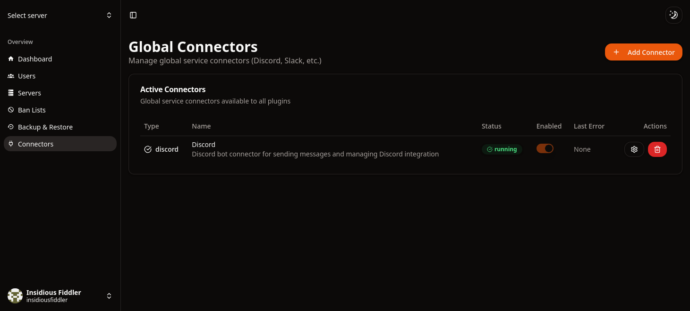Disable the Discord connector toggle
The width and height of the screenshot is (690, 311).
click(x=545, y=148)
